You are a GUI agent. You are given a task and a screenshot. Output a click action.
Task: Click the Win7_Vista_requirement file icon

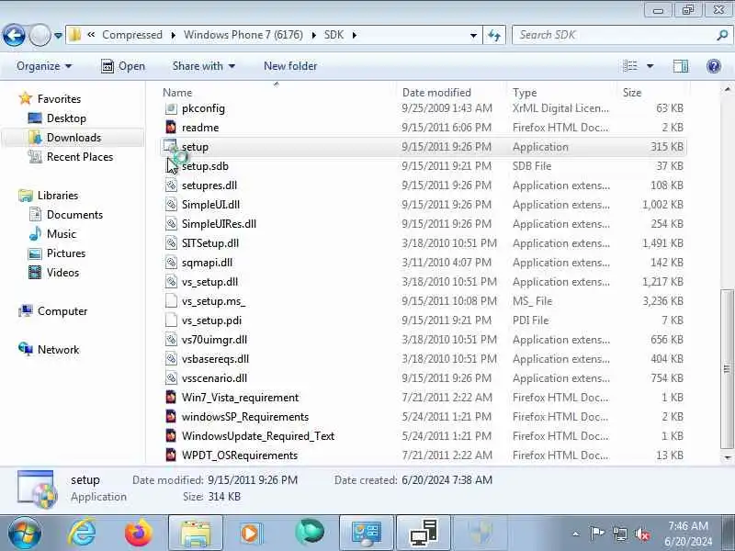[x=171, y=398]
